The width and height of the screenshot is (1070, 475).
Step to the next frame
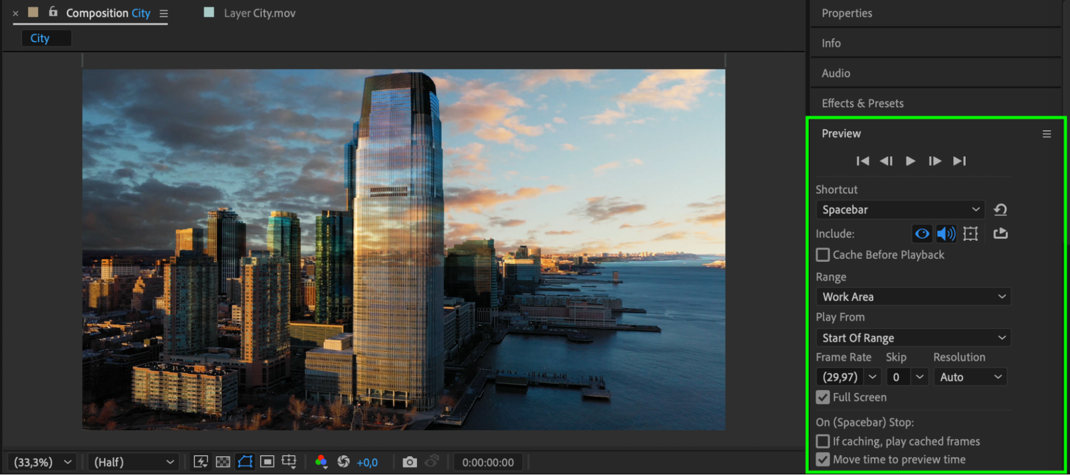pyautogui.click(x=935, y=161)
